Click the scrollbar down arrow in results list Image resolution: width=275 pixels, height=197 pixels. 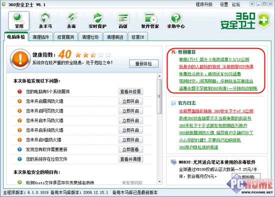[x=159, y=181]
